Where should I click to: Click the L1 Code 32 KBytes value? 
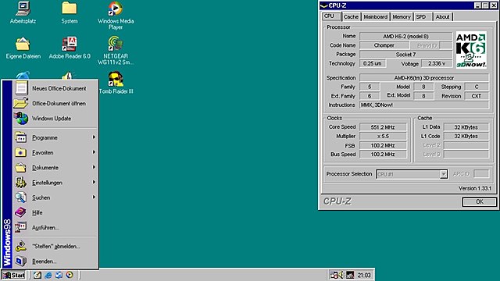[x=466, y=136]
